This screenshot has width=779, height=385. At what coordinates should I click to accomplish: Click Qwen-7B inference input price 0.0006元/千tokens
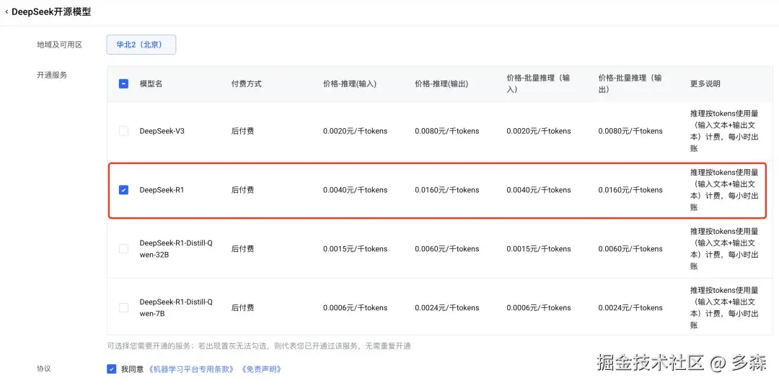[355, 308]
